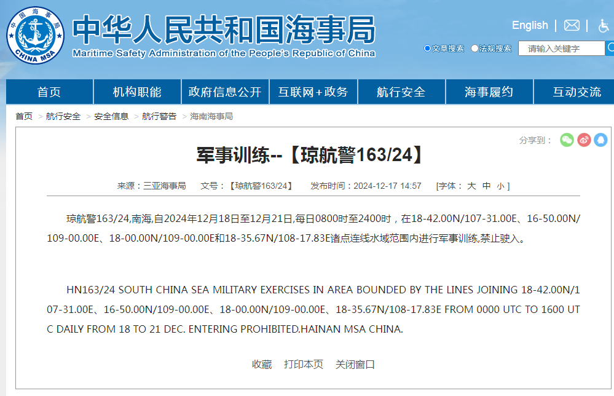The width and height of the screenshot is (614, 396).
Task: Share the notice via green WeChat icon
Action: 567,140
